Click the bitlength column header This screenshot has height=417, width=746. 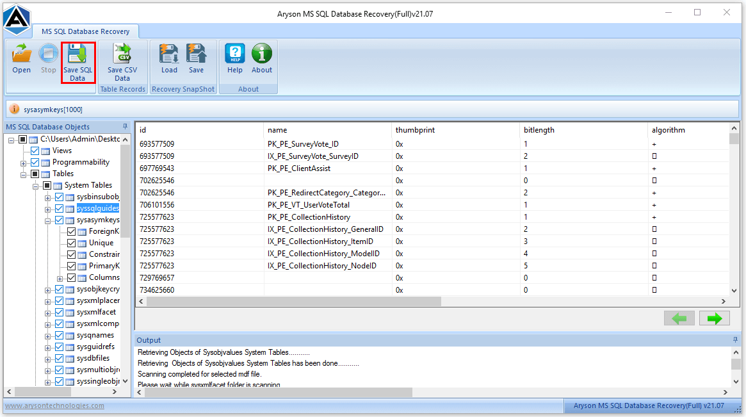[x=583, y=130]
